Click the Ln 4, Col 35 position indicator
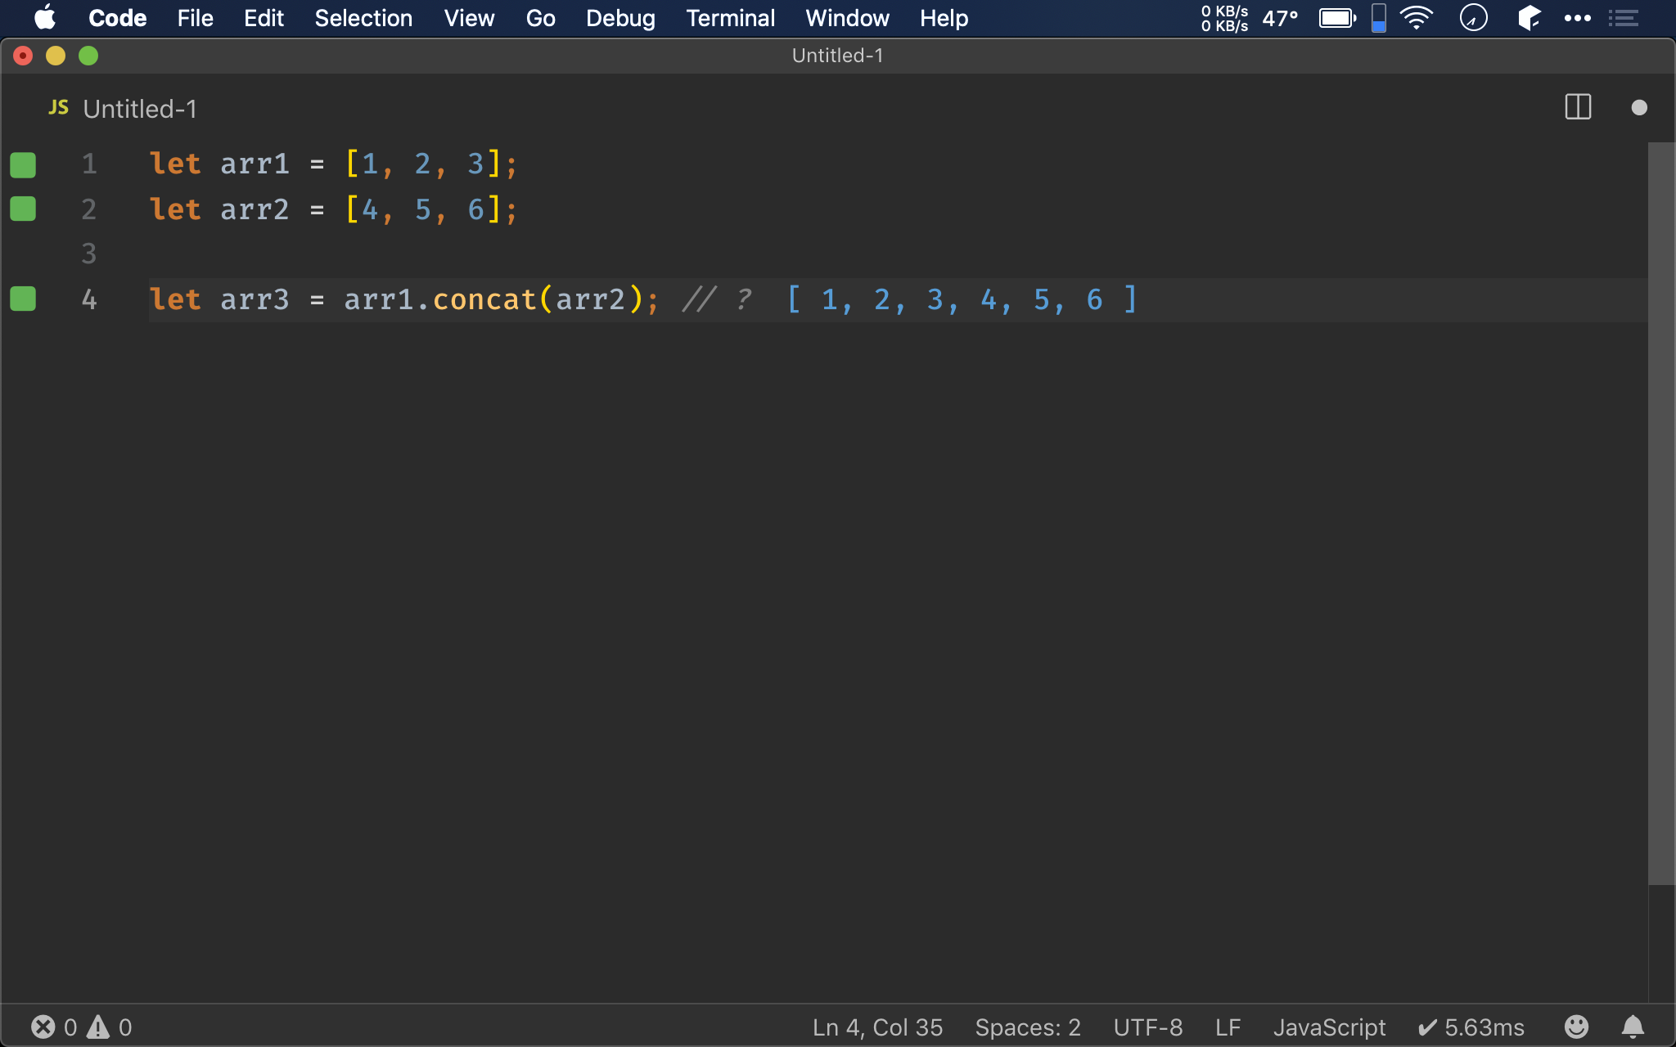Screen dimensions: 1676x1047 tap(877, 1027)
